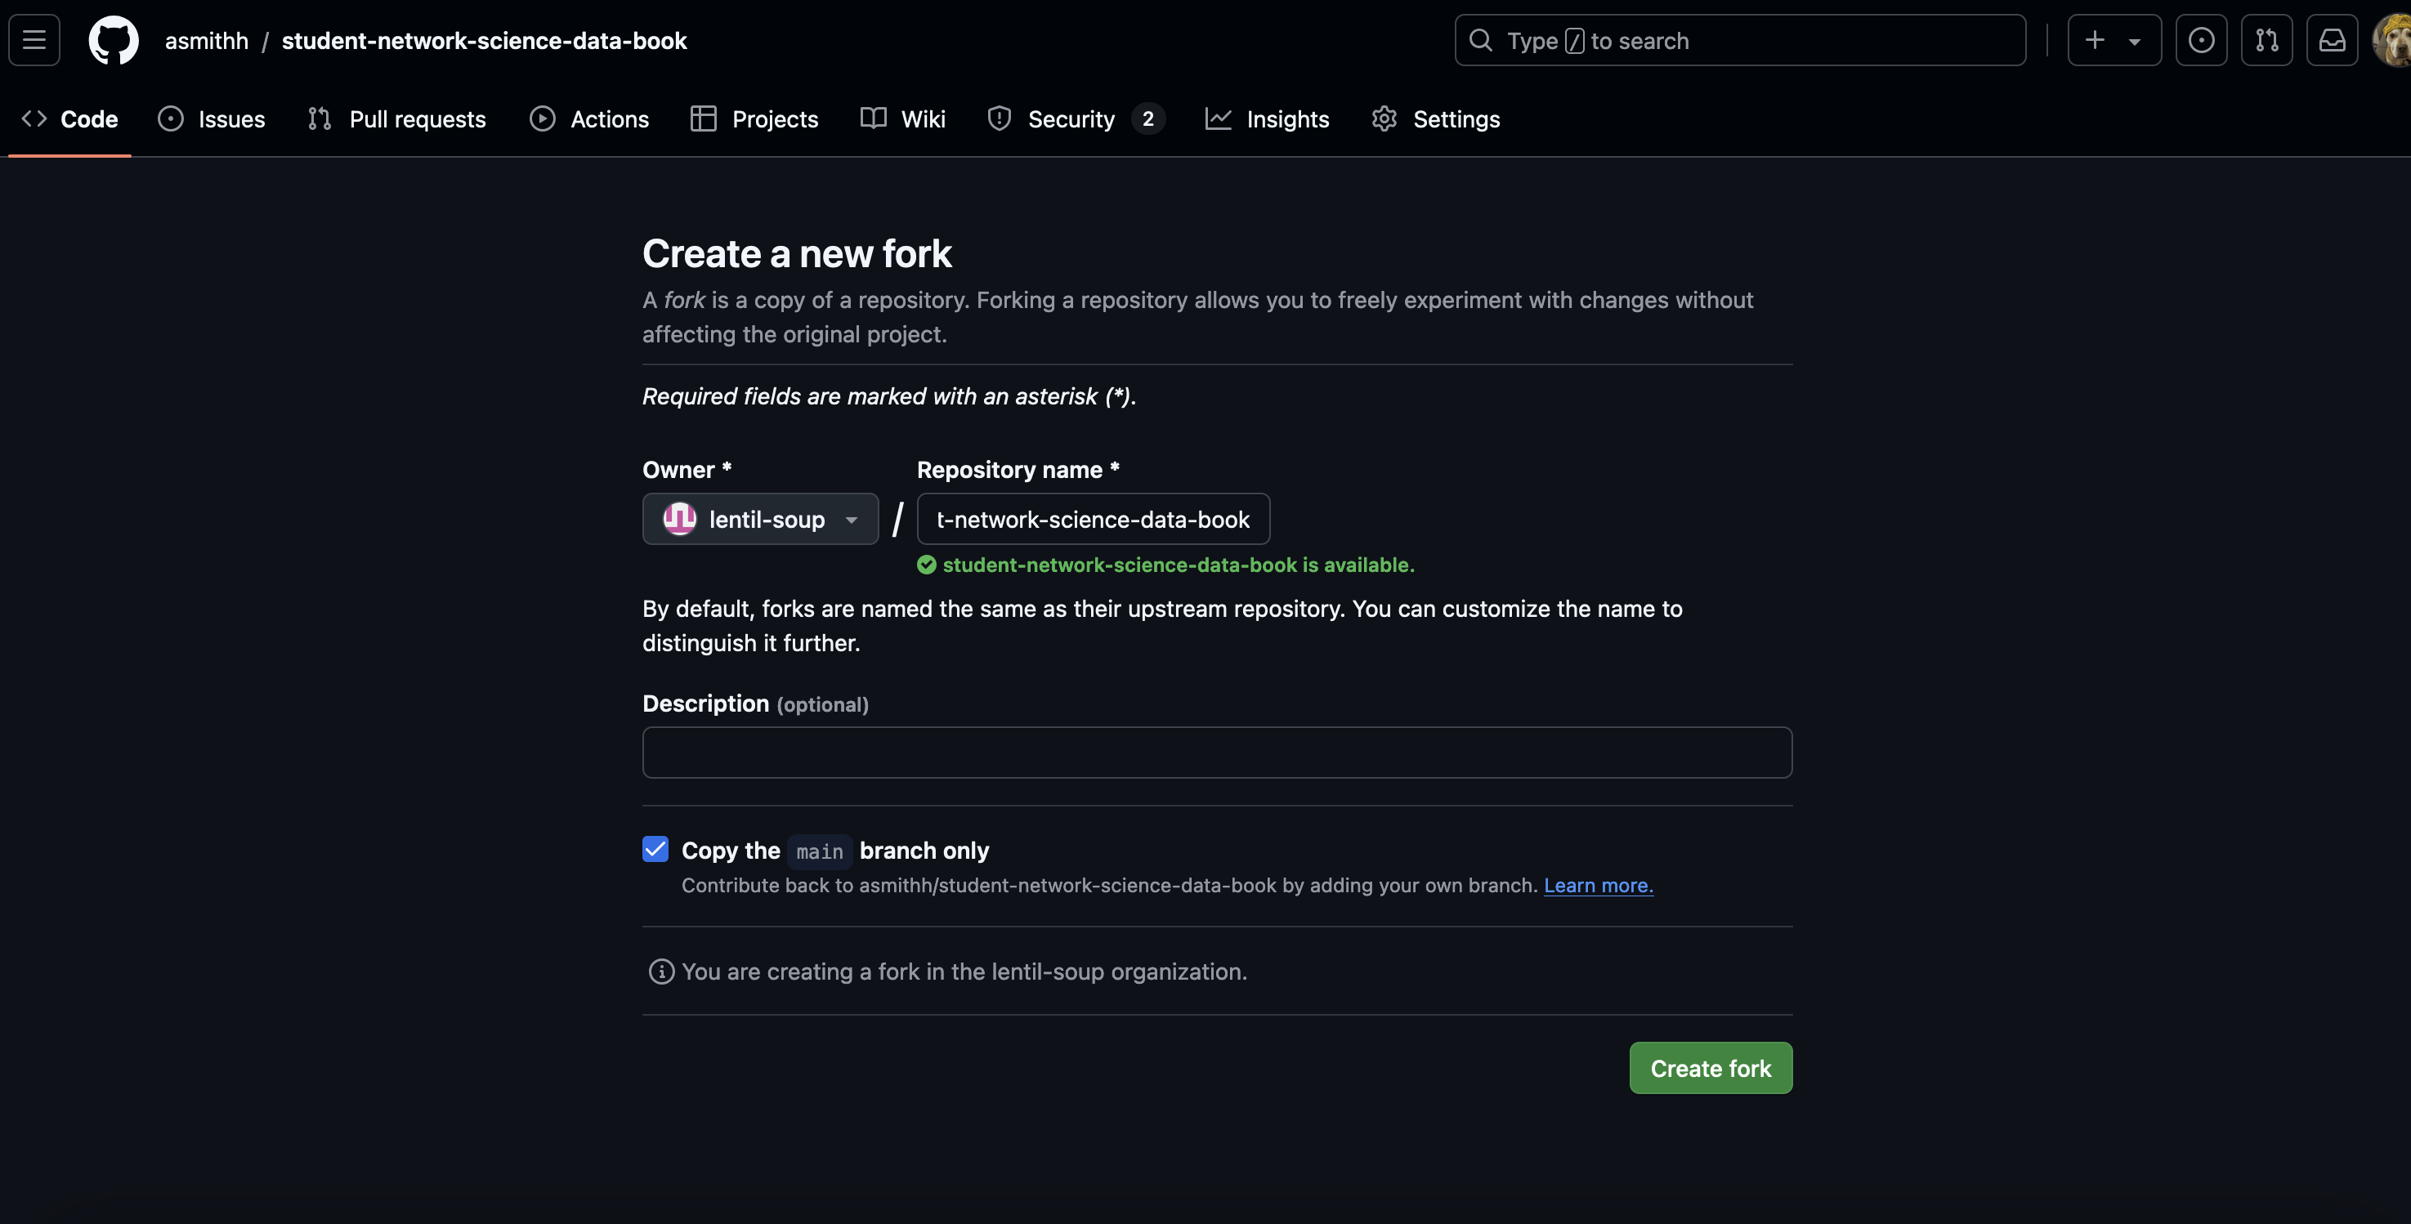Image resolution: width=2411 pixels, height=1224 pixels.
Task: Click the name available confirmation message
Action: pyautogui.click(x=1179, y=565)
